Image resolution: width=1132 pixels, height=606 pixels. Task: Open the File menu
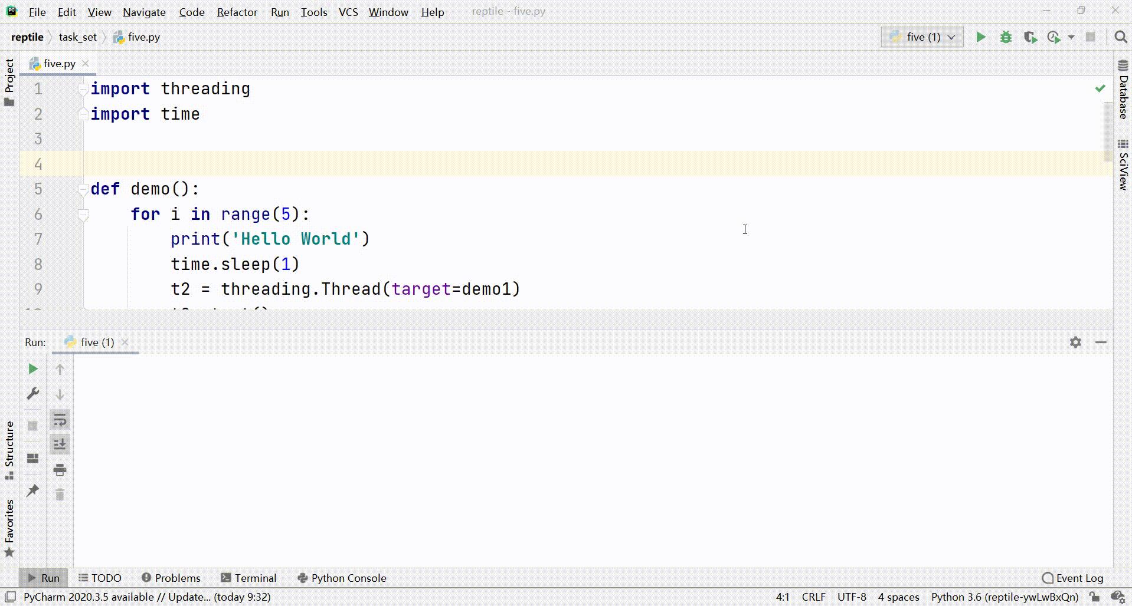point(37,12)
